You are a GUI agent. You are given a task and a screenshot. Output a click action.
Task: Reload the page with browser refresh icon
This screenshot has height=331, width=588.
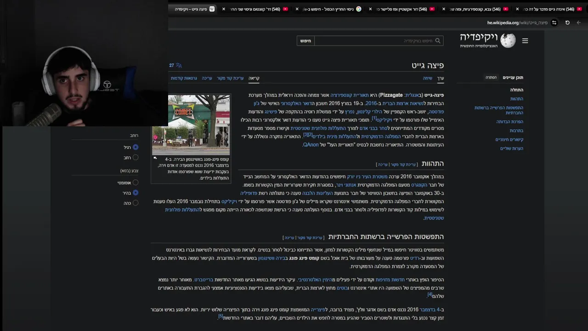(567, 23)
